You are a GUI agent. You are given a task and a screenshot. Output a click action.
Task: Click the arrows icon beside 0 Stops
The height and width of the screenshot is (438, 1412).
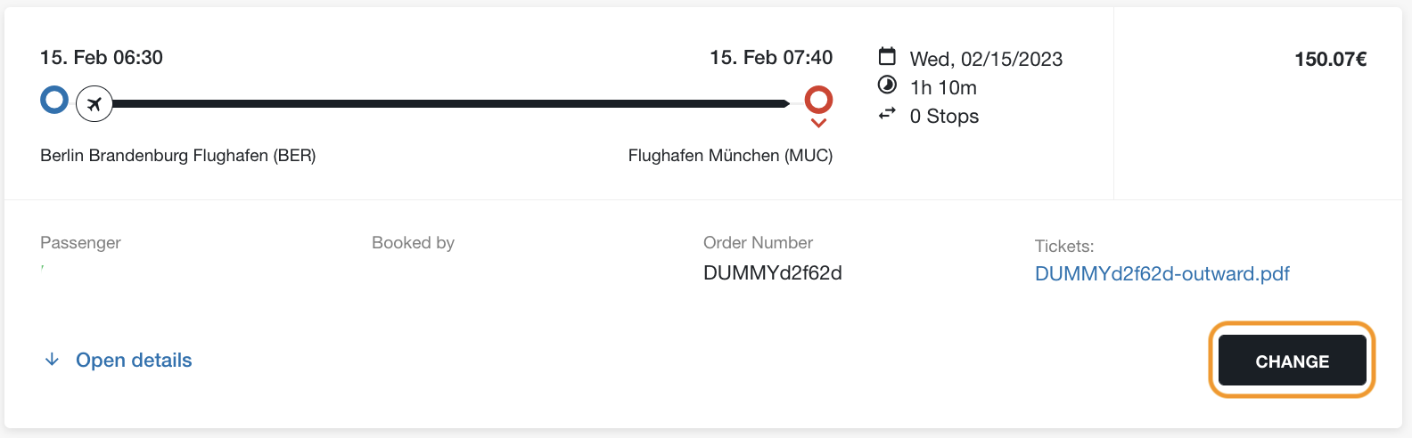tap(887, 114)
